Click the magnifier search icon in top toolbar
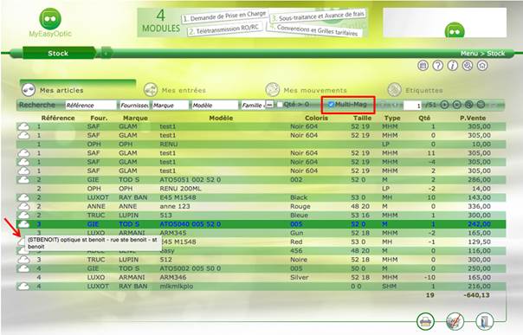Screen dimensions: 523x335 click(468, 66)
